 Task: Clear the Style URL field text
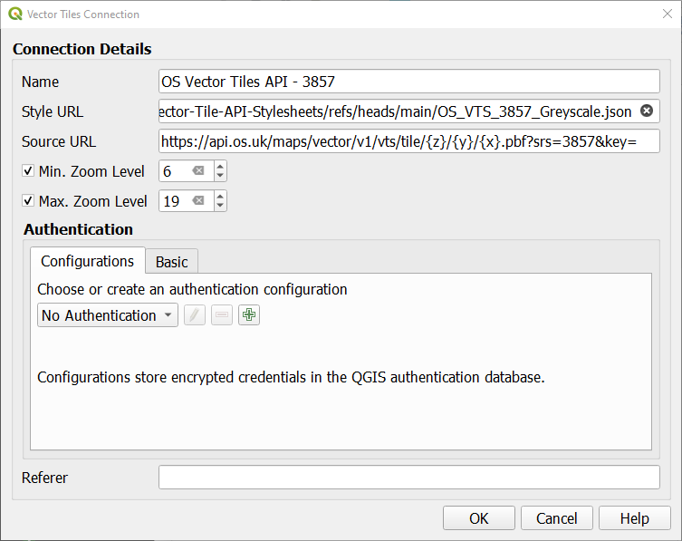[647, 111]
